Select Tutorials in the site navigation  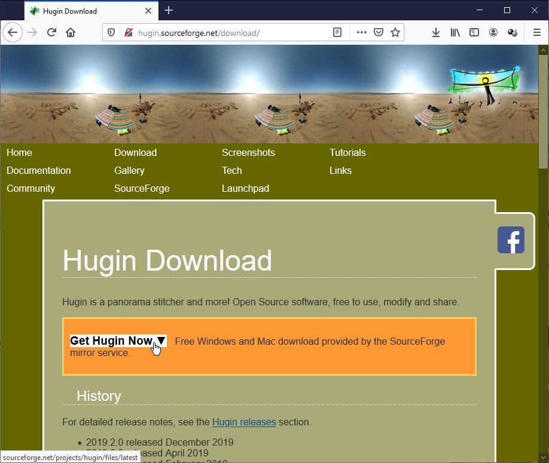tap(347, 152)
